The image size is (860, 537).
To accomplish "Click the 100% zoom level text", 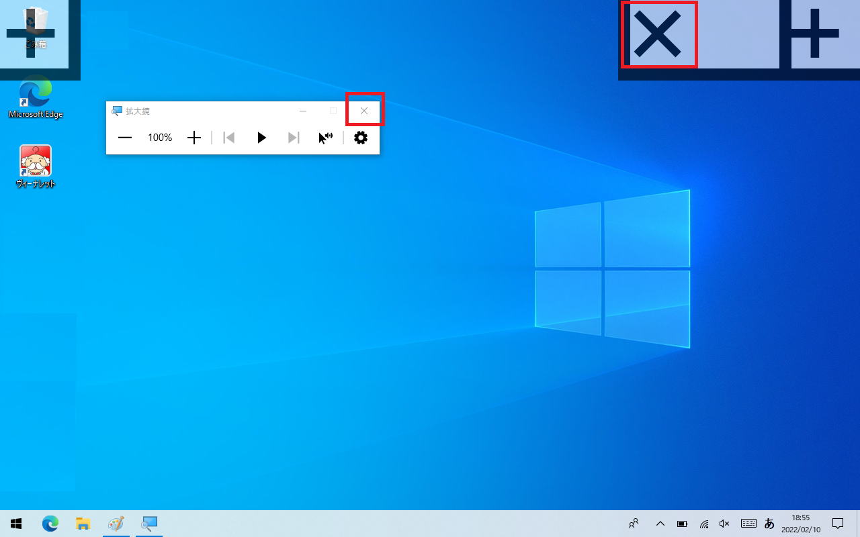I will [160, 138].
